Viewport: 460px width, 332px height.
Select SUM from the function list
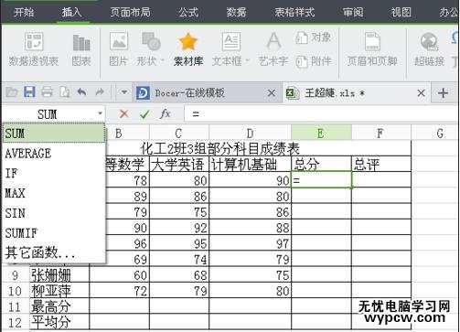tap(54, 134)
